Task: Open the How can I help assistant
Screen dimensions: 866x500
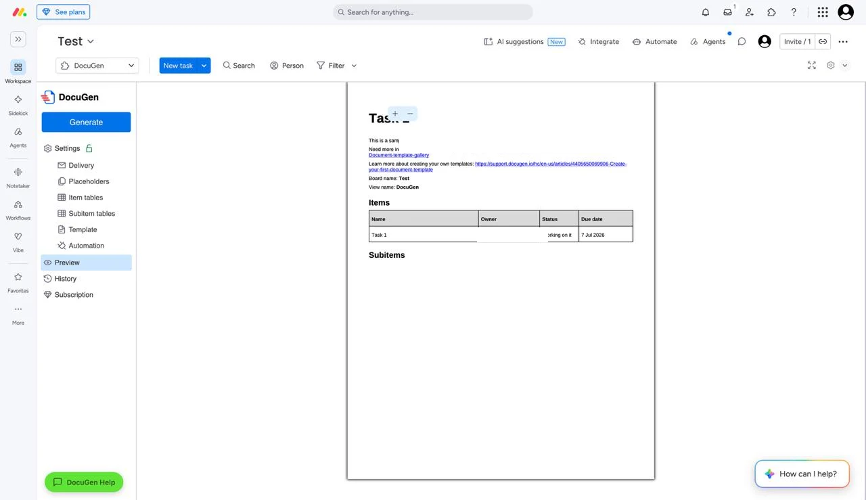Action: [802, 474]
